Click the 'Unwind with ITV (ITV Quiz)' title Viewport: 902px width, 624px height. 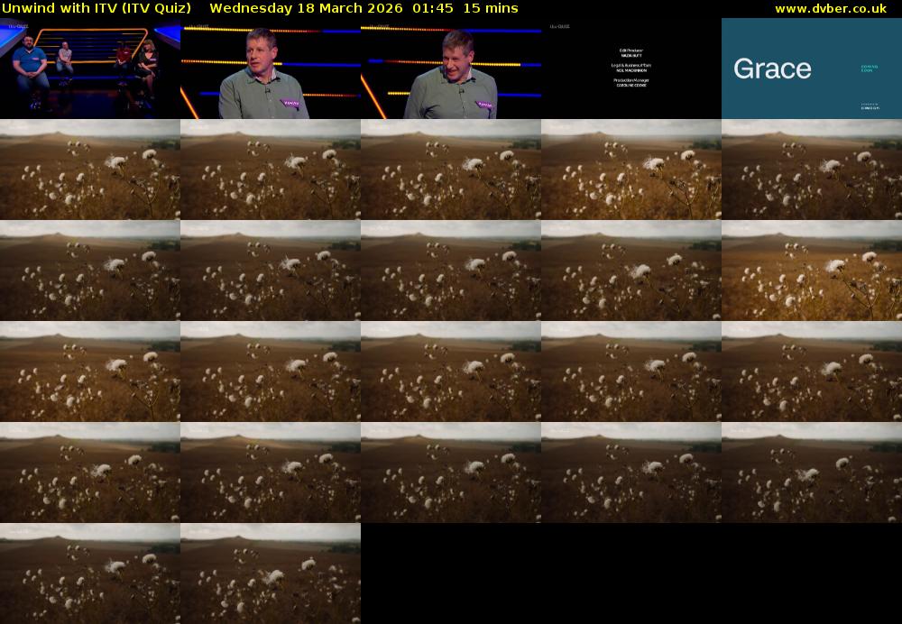pyautogui.click(x=97, y=8)
